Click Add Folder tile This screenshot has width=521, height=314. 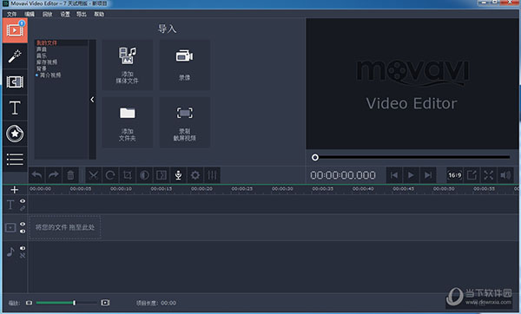tap(128, 122)
